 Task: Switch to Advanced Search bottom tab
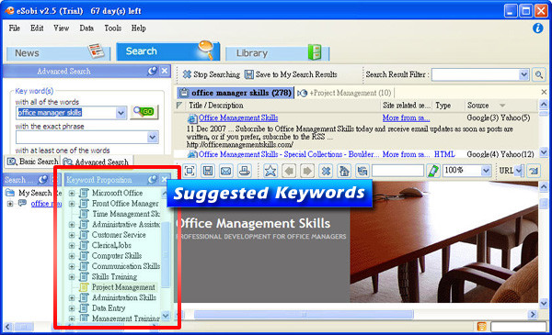coord(96,162)
